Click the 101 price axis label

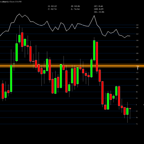(x=137, y=86)
